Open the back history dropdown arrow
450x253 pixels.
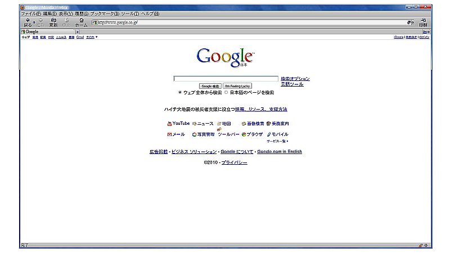click(x=34, y=22)
